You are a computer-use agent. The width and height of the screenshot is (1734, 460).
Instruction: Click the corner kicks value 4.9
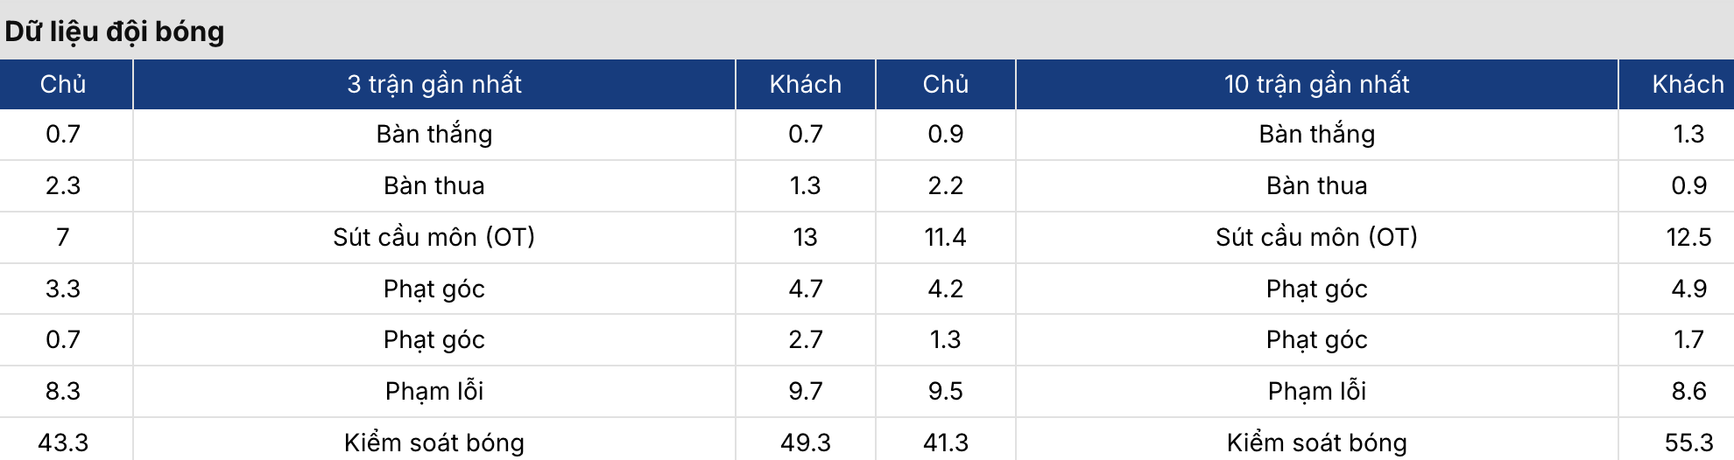[1688, 289]
